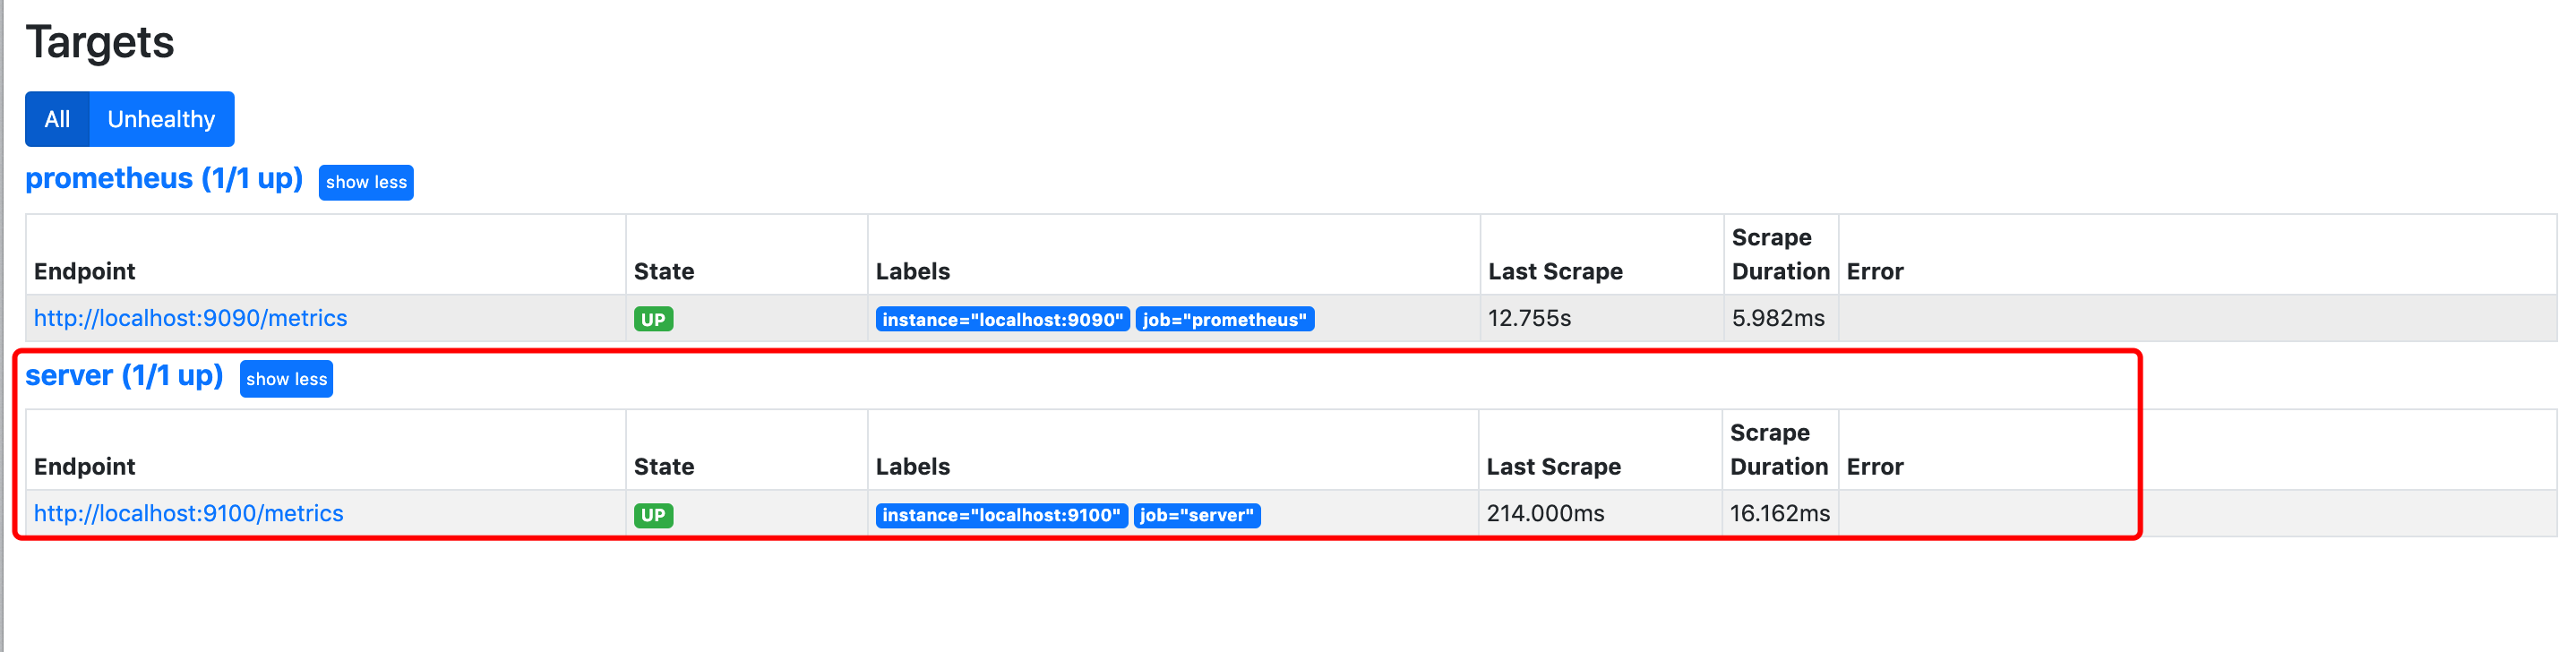2576x652 pixels.
Task: Click the Targets page heading
Action: (99, 42)
